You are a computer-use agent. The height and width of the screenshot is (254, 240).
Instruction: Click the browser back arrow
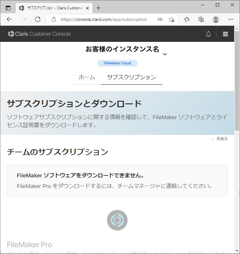point(9,19)
